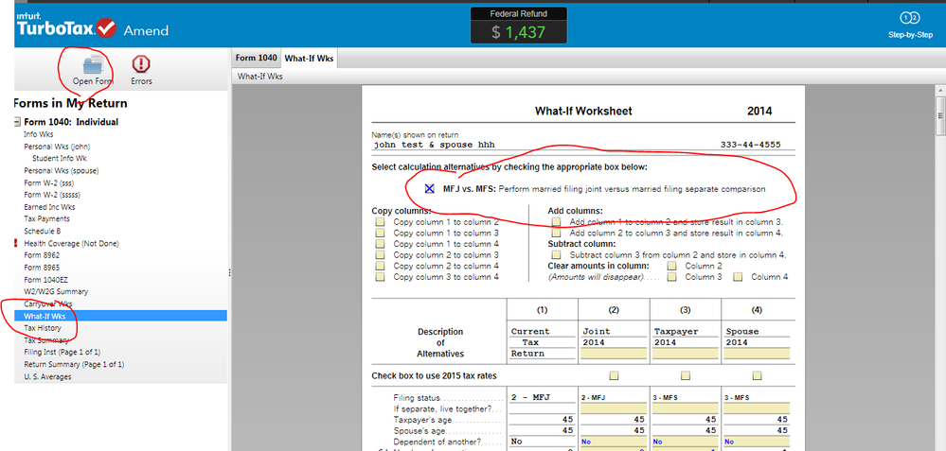Click the left panel splitter handle
This screenshot has width=946, height=451.
229,272
